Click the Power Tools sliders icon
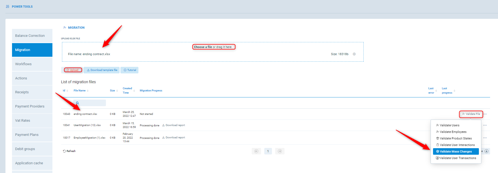 click(x=8, y=7)
